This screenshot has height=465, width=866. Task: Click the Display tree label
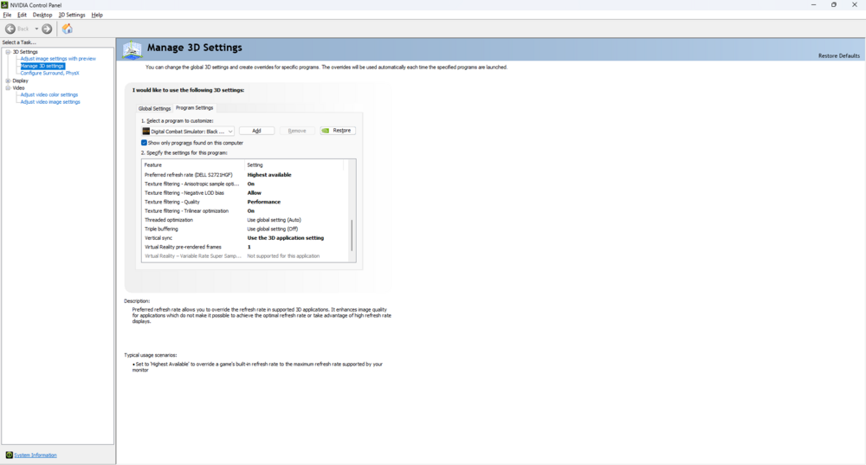pyautogui.click(x=21, y=81)
